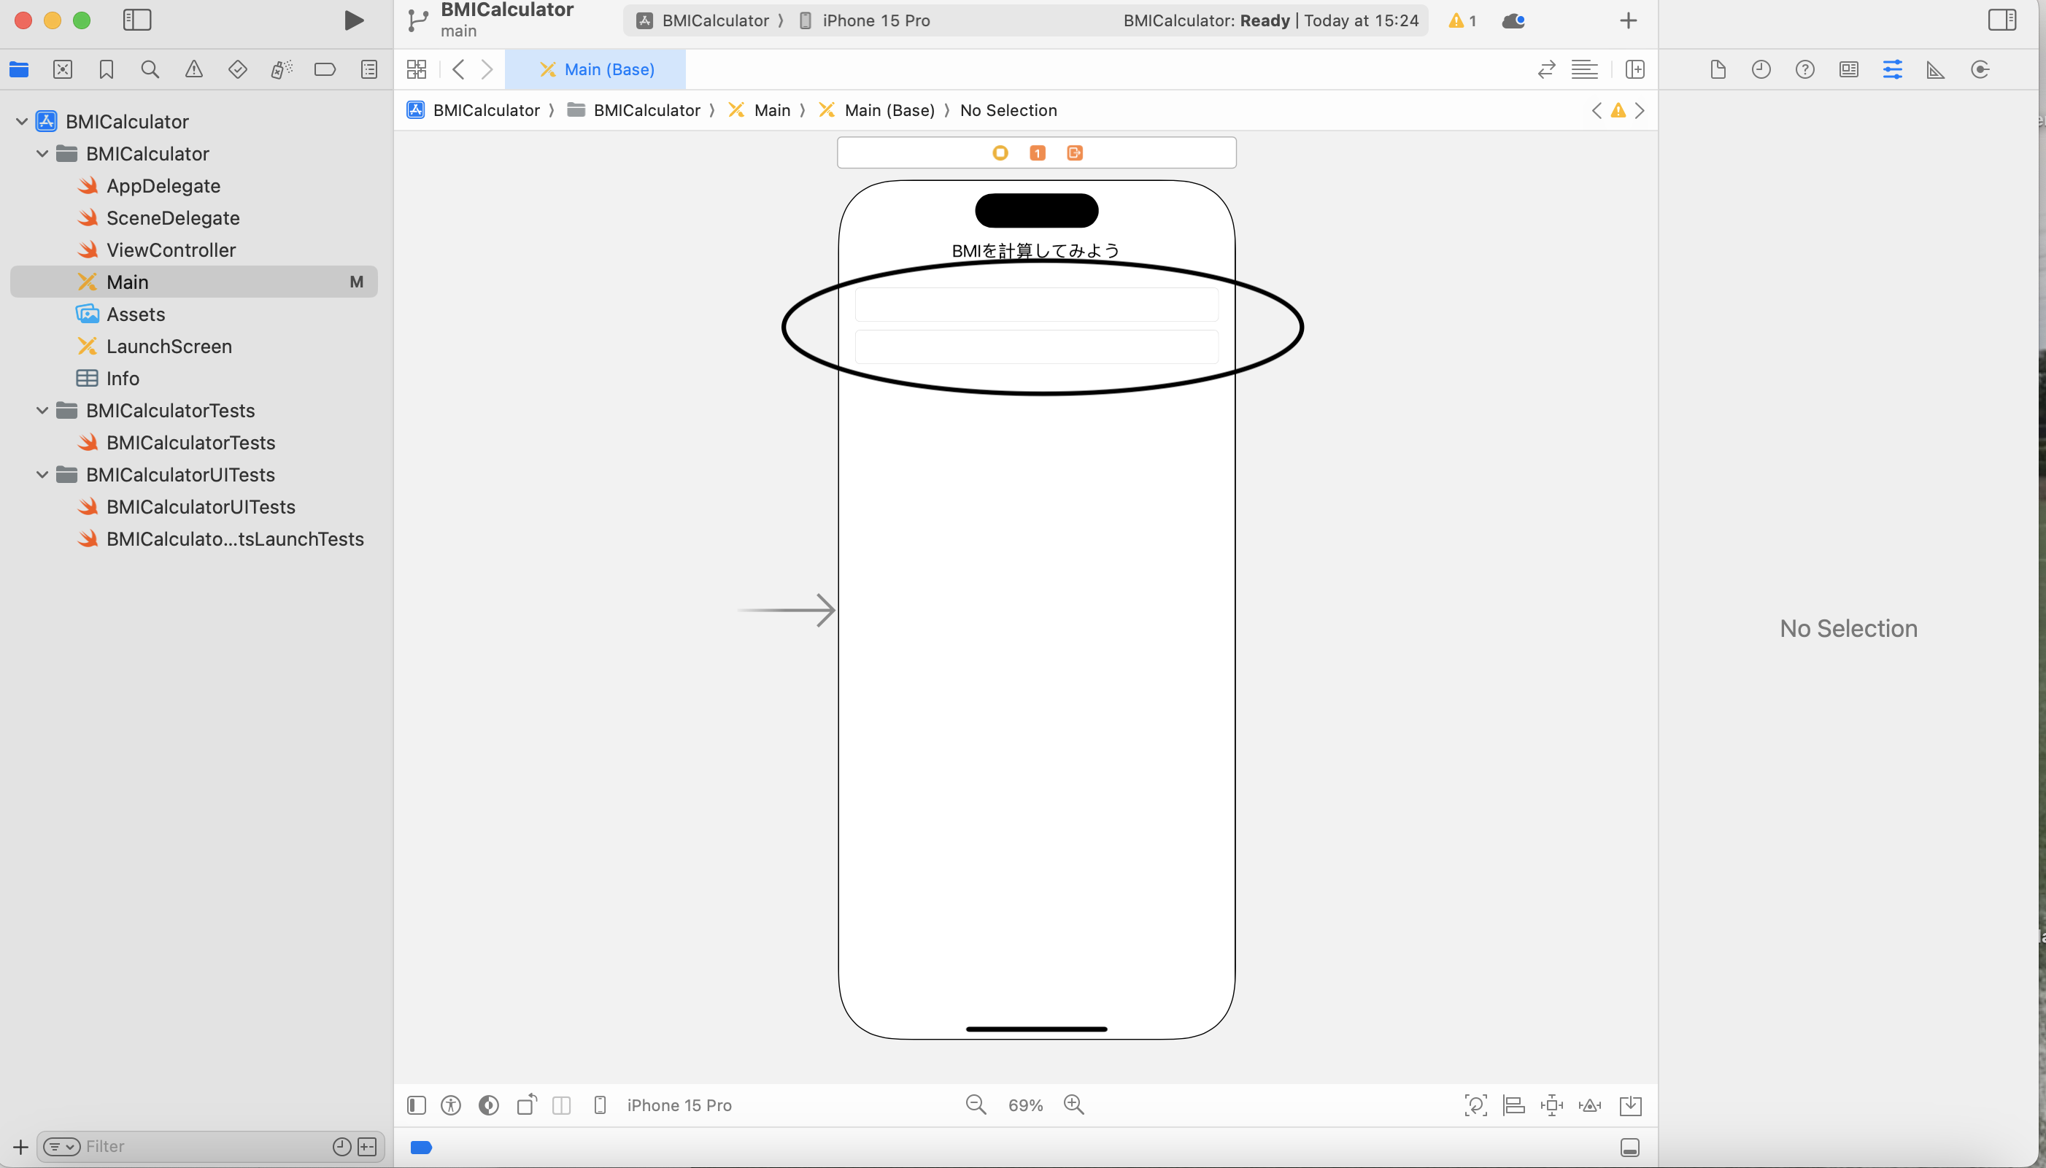The width and height of the screenshot is (2046, 1168).
Task: Open ViewController in the file navigator
Action: point(171,250)
